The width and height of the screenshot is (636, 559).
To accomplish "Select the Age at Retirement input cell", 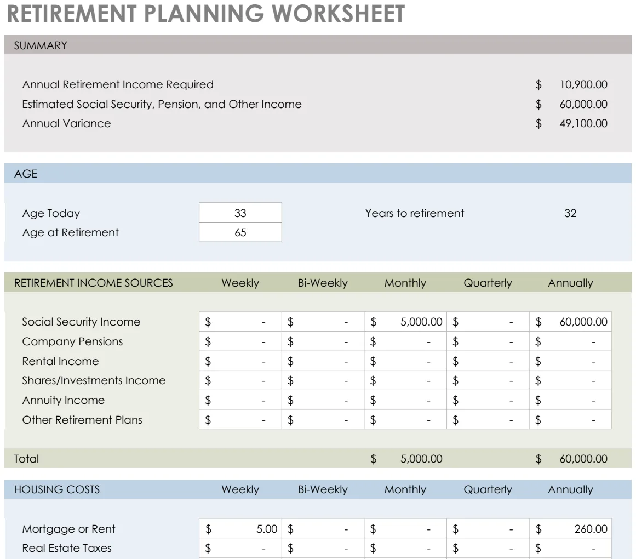I will click(x=240, y=232).
